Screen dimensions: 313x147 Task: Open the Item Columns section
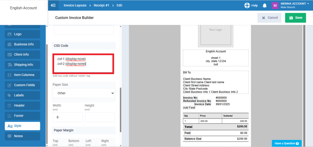pos(22,75)
